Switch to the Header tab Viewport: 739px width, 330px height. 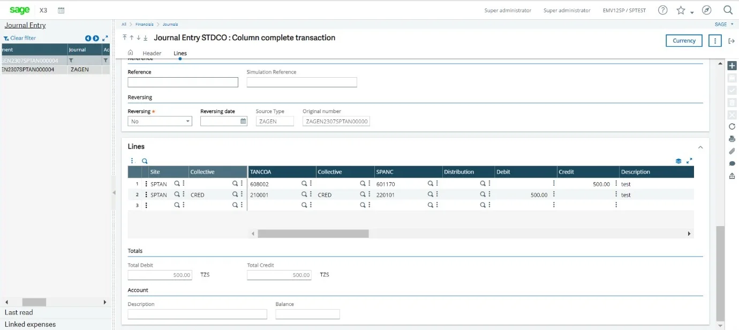pos(152,53)
